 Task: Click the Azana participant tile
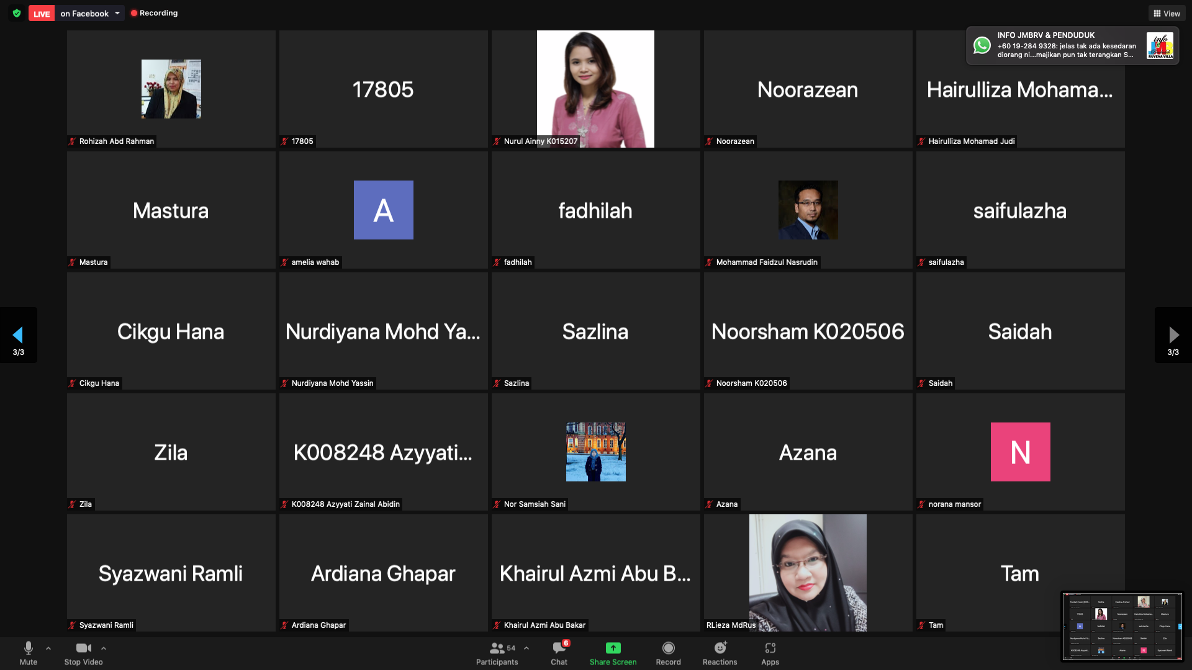[x=808, y=452]
